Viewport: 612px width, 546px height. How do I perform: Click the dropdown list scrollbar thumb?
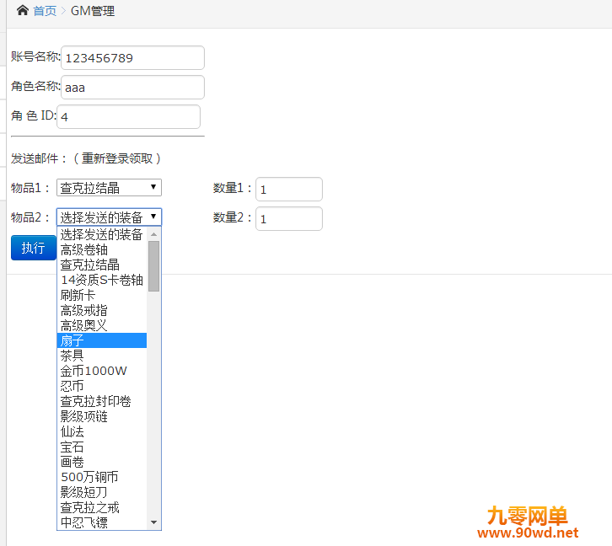click(153, 266)
